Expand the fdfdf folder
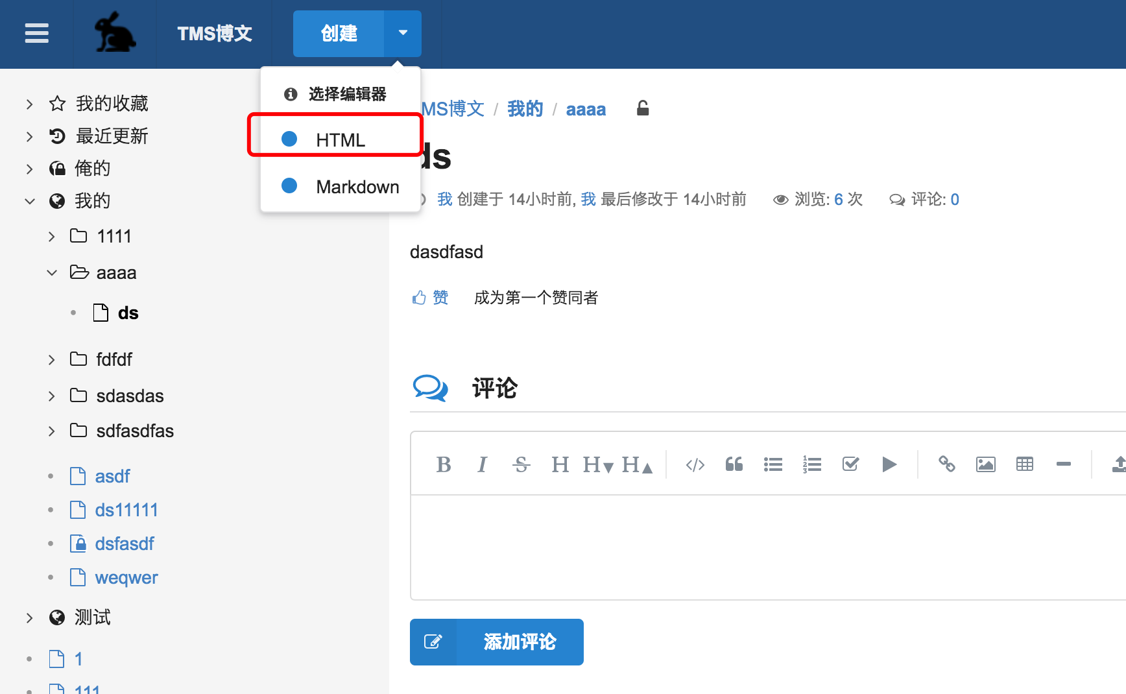 [51, 360]
